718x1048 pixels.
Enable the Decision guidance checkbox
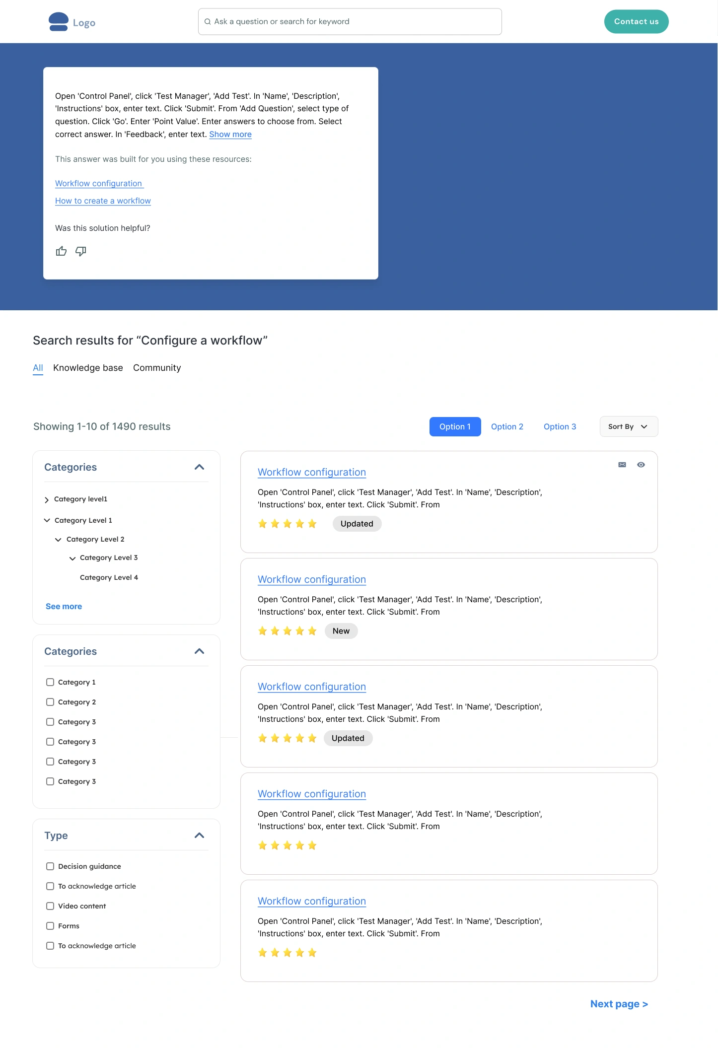coord(50,866)
